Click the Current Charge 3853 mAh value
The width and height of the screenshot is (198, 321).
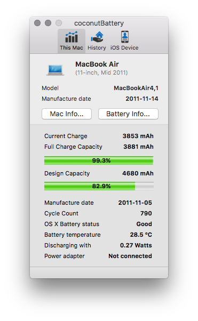[x=138, y=136]
